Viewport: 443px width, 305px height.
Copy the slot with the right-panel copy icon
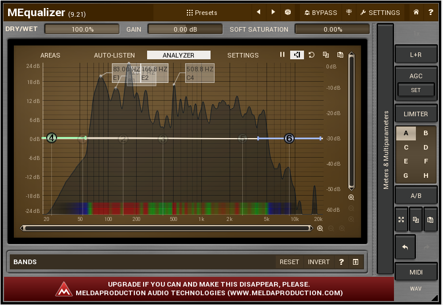click(415, 220)
